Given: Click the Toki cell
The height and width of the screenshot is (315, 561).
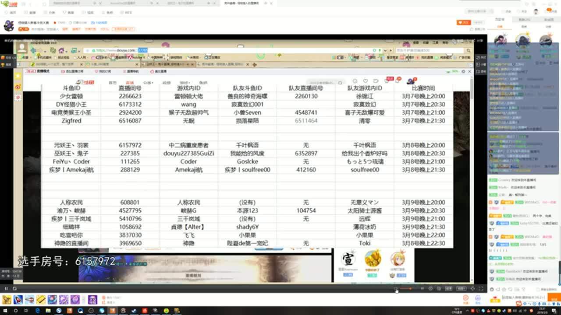Looking at the screenshot, I should (x=365, y=243).
